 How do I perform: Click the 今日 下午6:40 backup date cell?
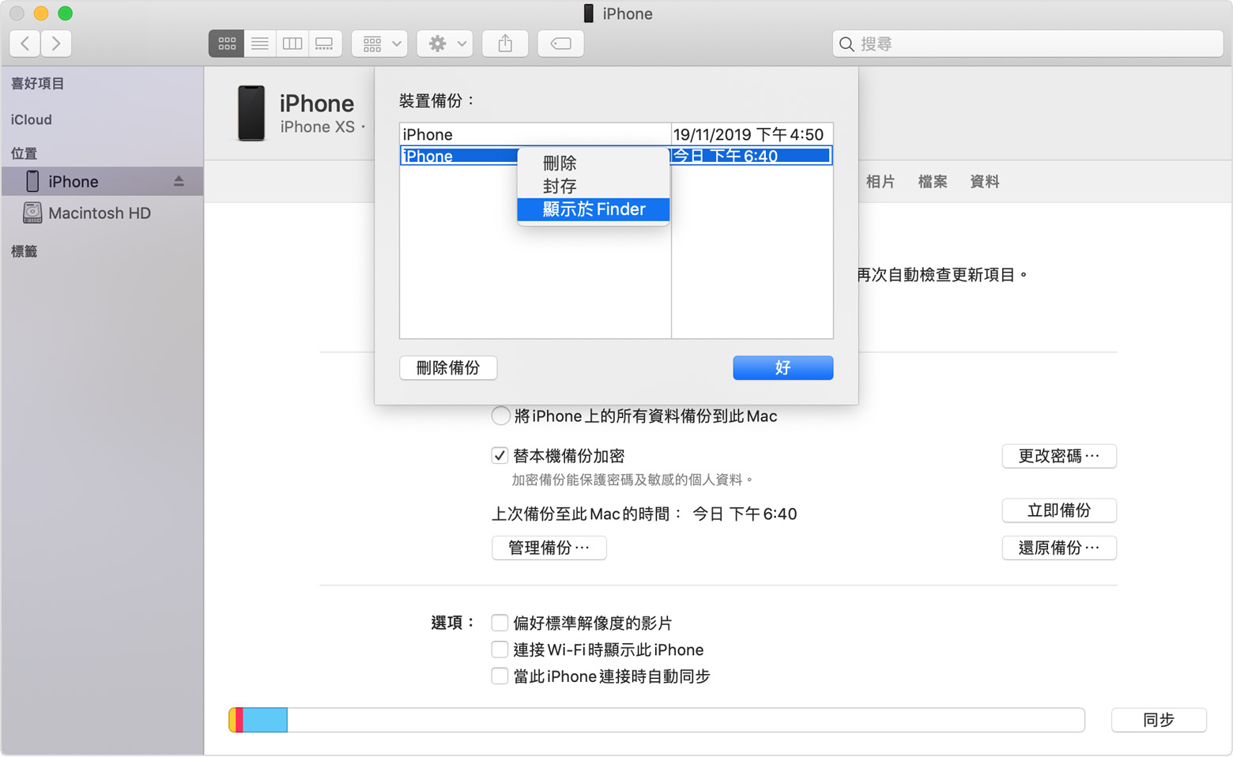(x=752, y=156)
